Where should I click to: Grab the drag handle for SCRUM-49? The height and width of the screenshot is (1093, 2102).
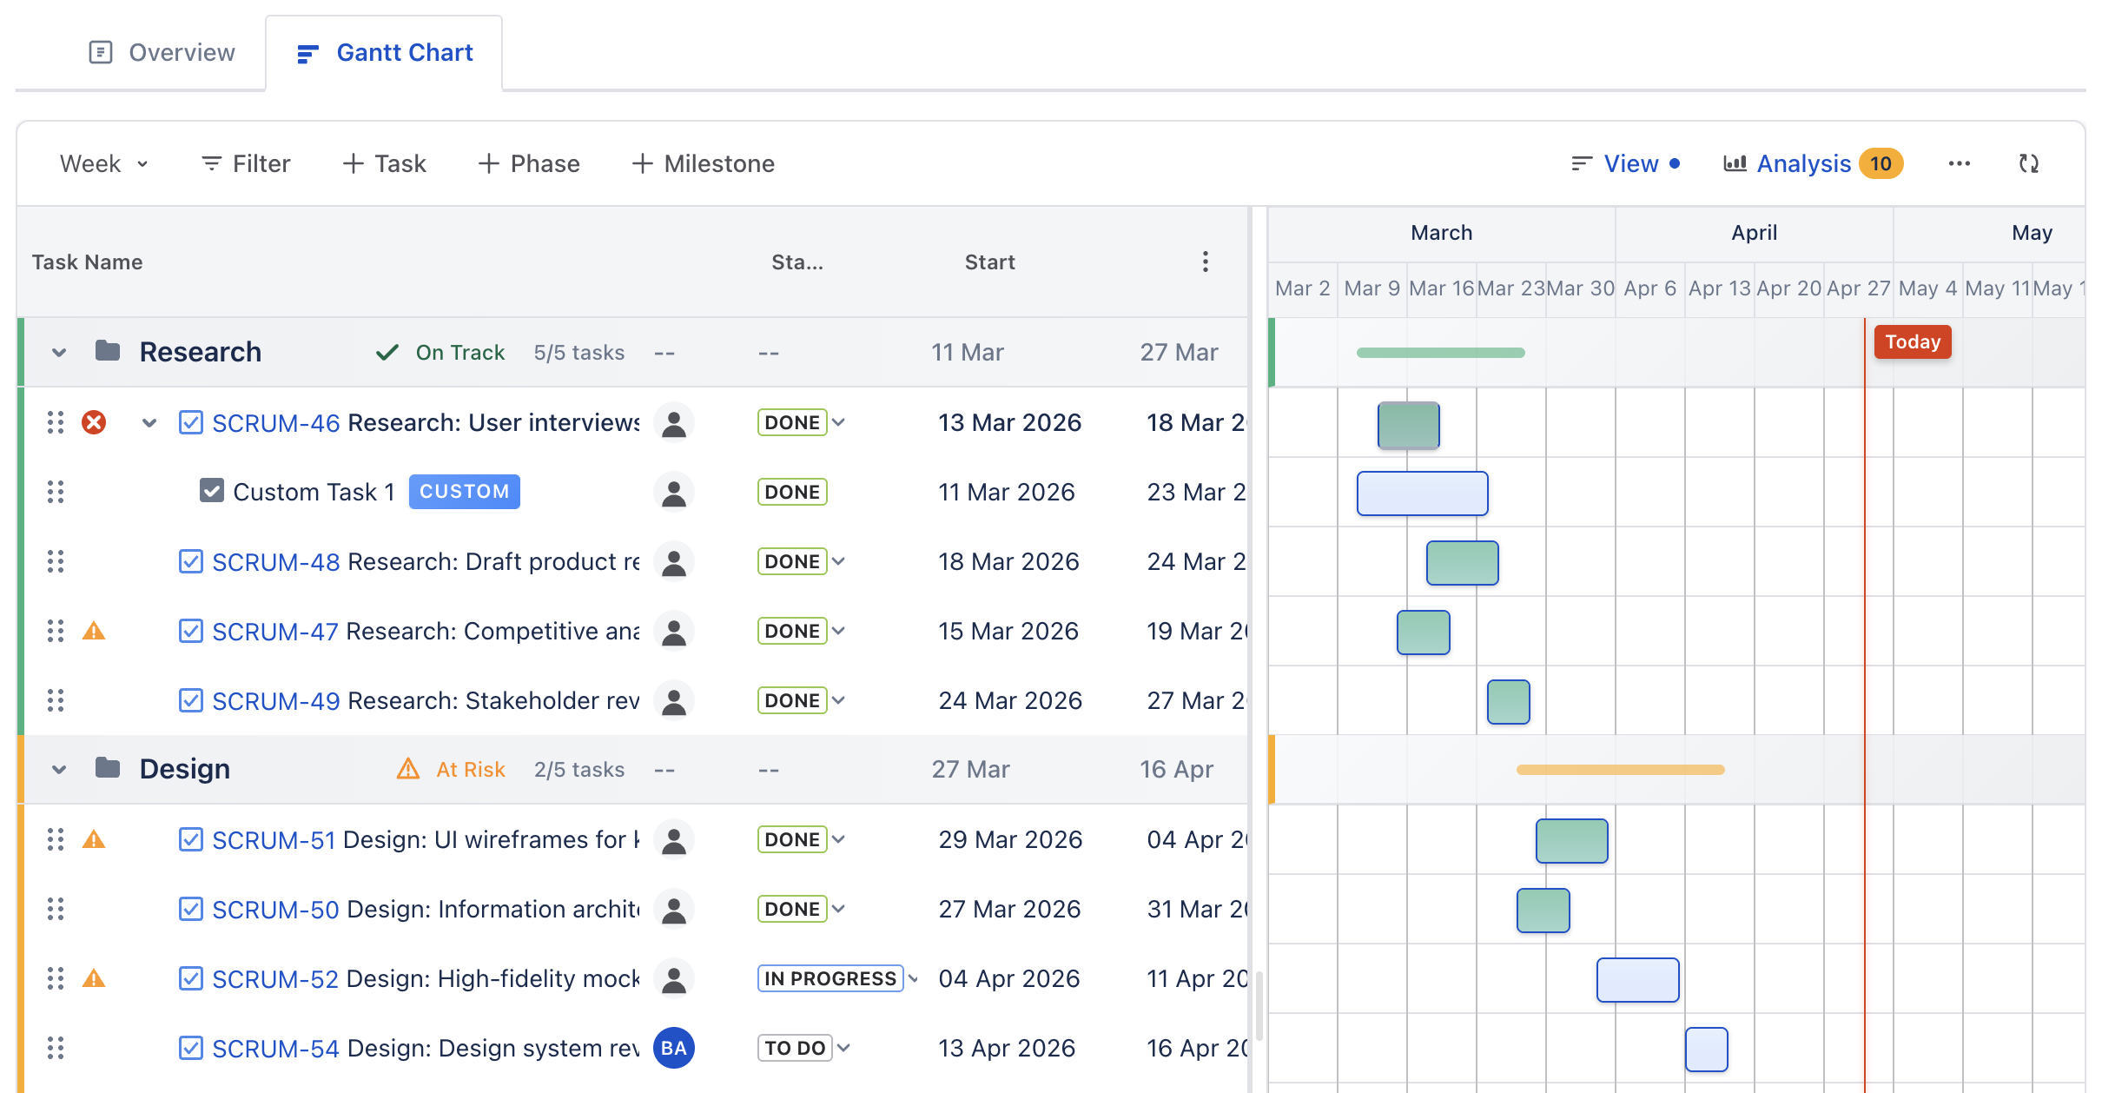click(x=56, y=700)
